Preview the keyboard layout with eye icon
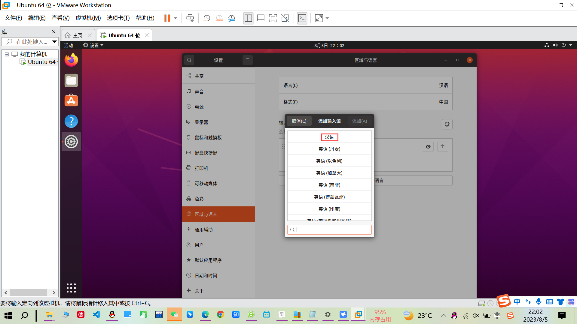This screenshot has width=577, height=324. point(428,147)
